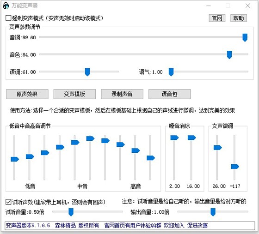Open the 变声模板 templates button

point(74,94)
